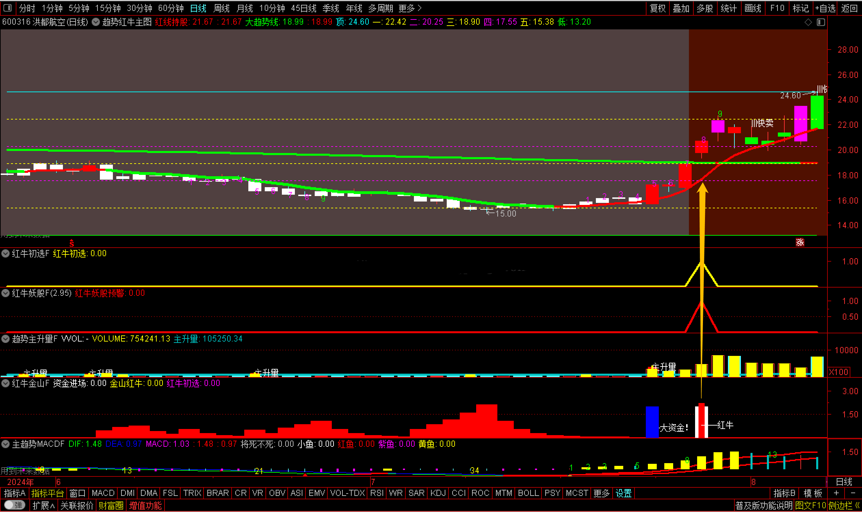
Task: Click the round icon beside 红牛初选F
Action: [5, 253]
